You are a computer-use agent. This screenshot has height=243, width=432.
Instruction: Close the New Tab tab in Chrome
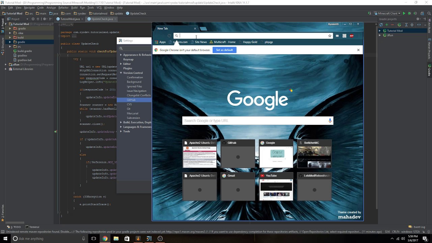click(x=195, y=28)
